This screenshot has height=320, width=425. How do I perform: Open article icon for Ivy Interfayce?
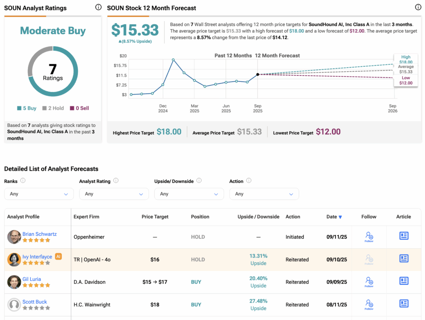pos(403,259)
